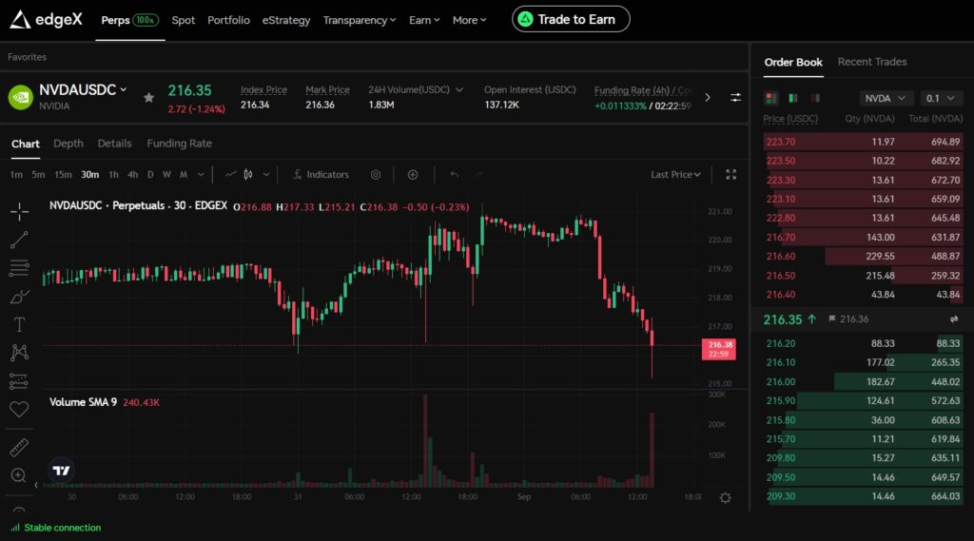Open ticker display settings sliders icon

(x=735, y=98)
